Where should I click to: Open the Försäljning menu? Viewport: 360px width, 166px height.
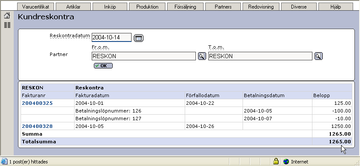185,7
